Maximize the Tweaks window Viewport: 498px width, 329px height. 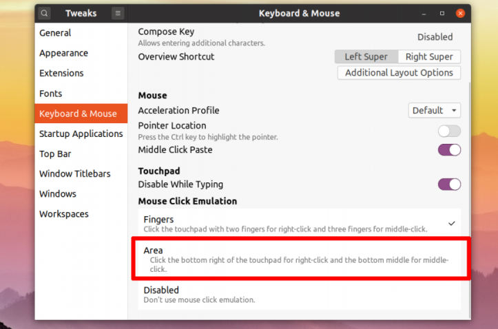pos(442,13)
